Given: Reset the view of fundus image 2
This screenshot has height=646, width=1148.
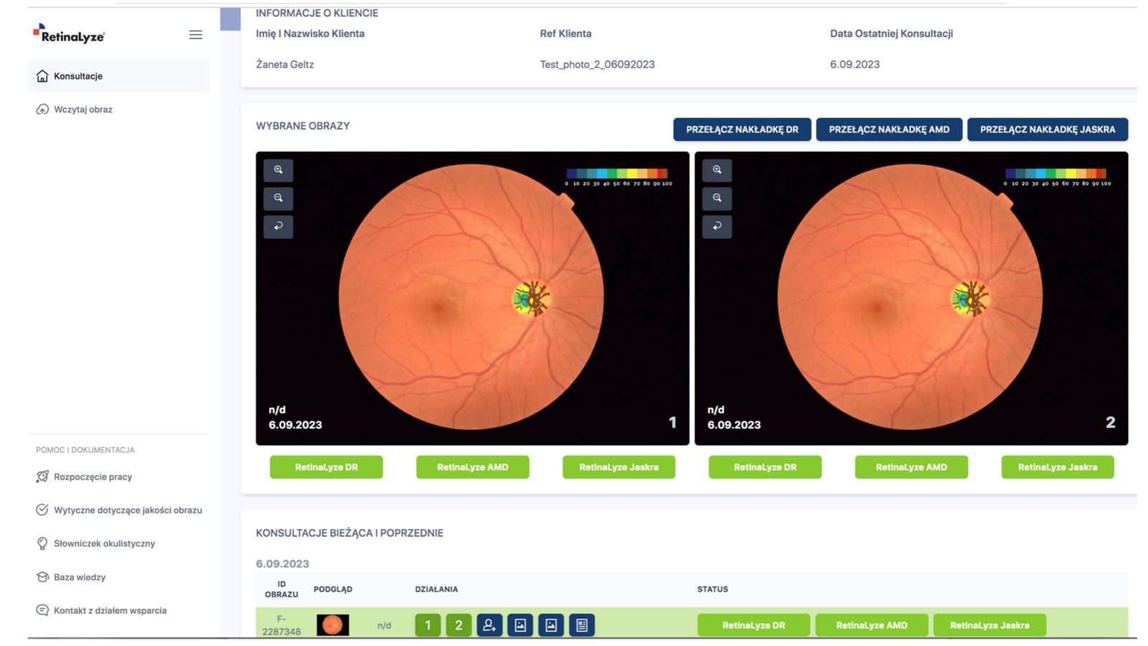Looking at the screenshot, I should tap(717, 226).
